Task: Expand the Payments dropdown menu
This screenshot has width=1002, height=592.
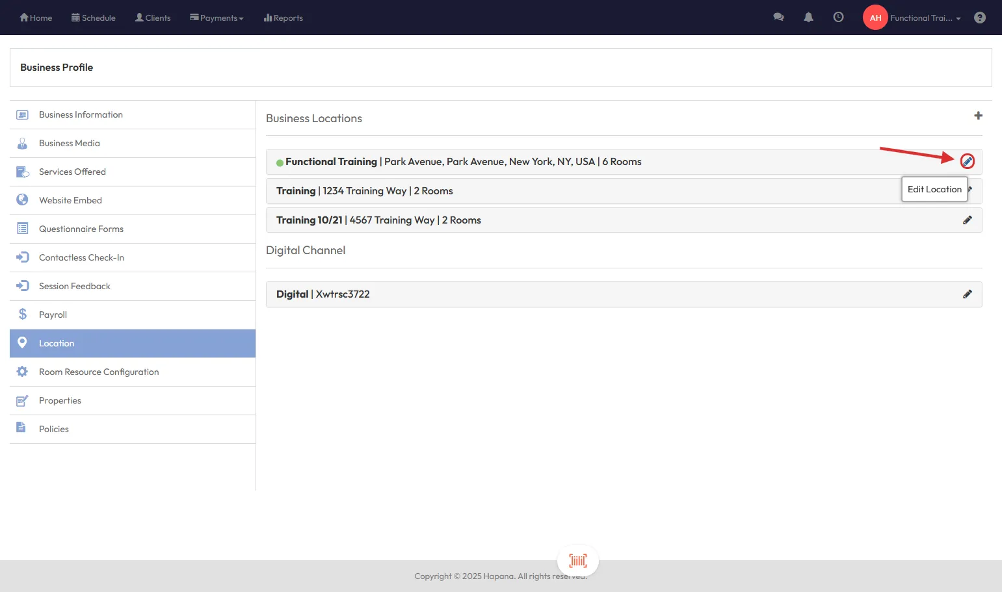Action: 217,18
